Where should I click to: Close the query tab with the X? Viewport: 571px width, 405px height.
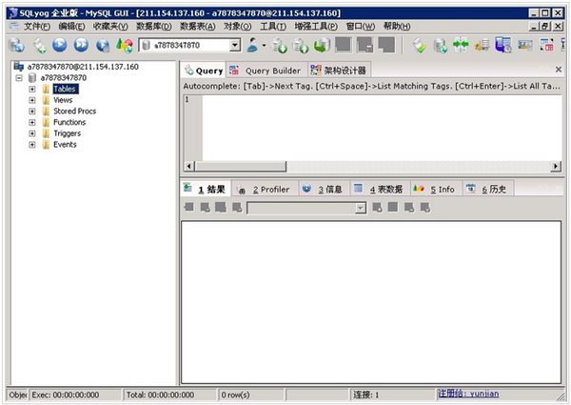click(x=559, y=70)
